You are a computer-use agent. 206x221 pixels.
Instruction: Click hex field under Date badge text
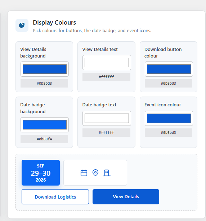click(x=106, y=133)
